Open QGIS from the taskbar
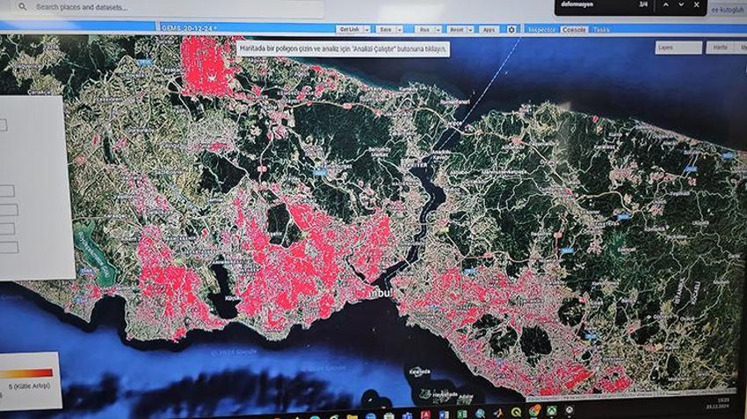 [x=517, y=412]
